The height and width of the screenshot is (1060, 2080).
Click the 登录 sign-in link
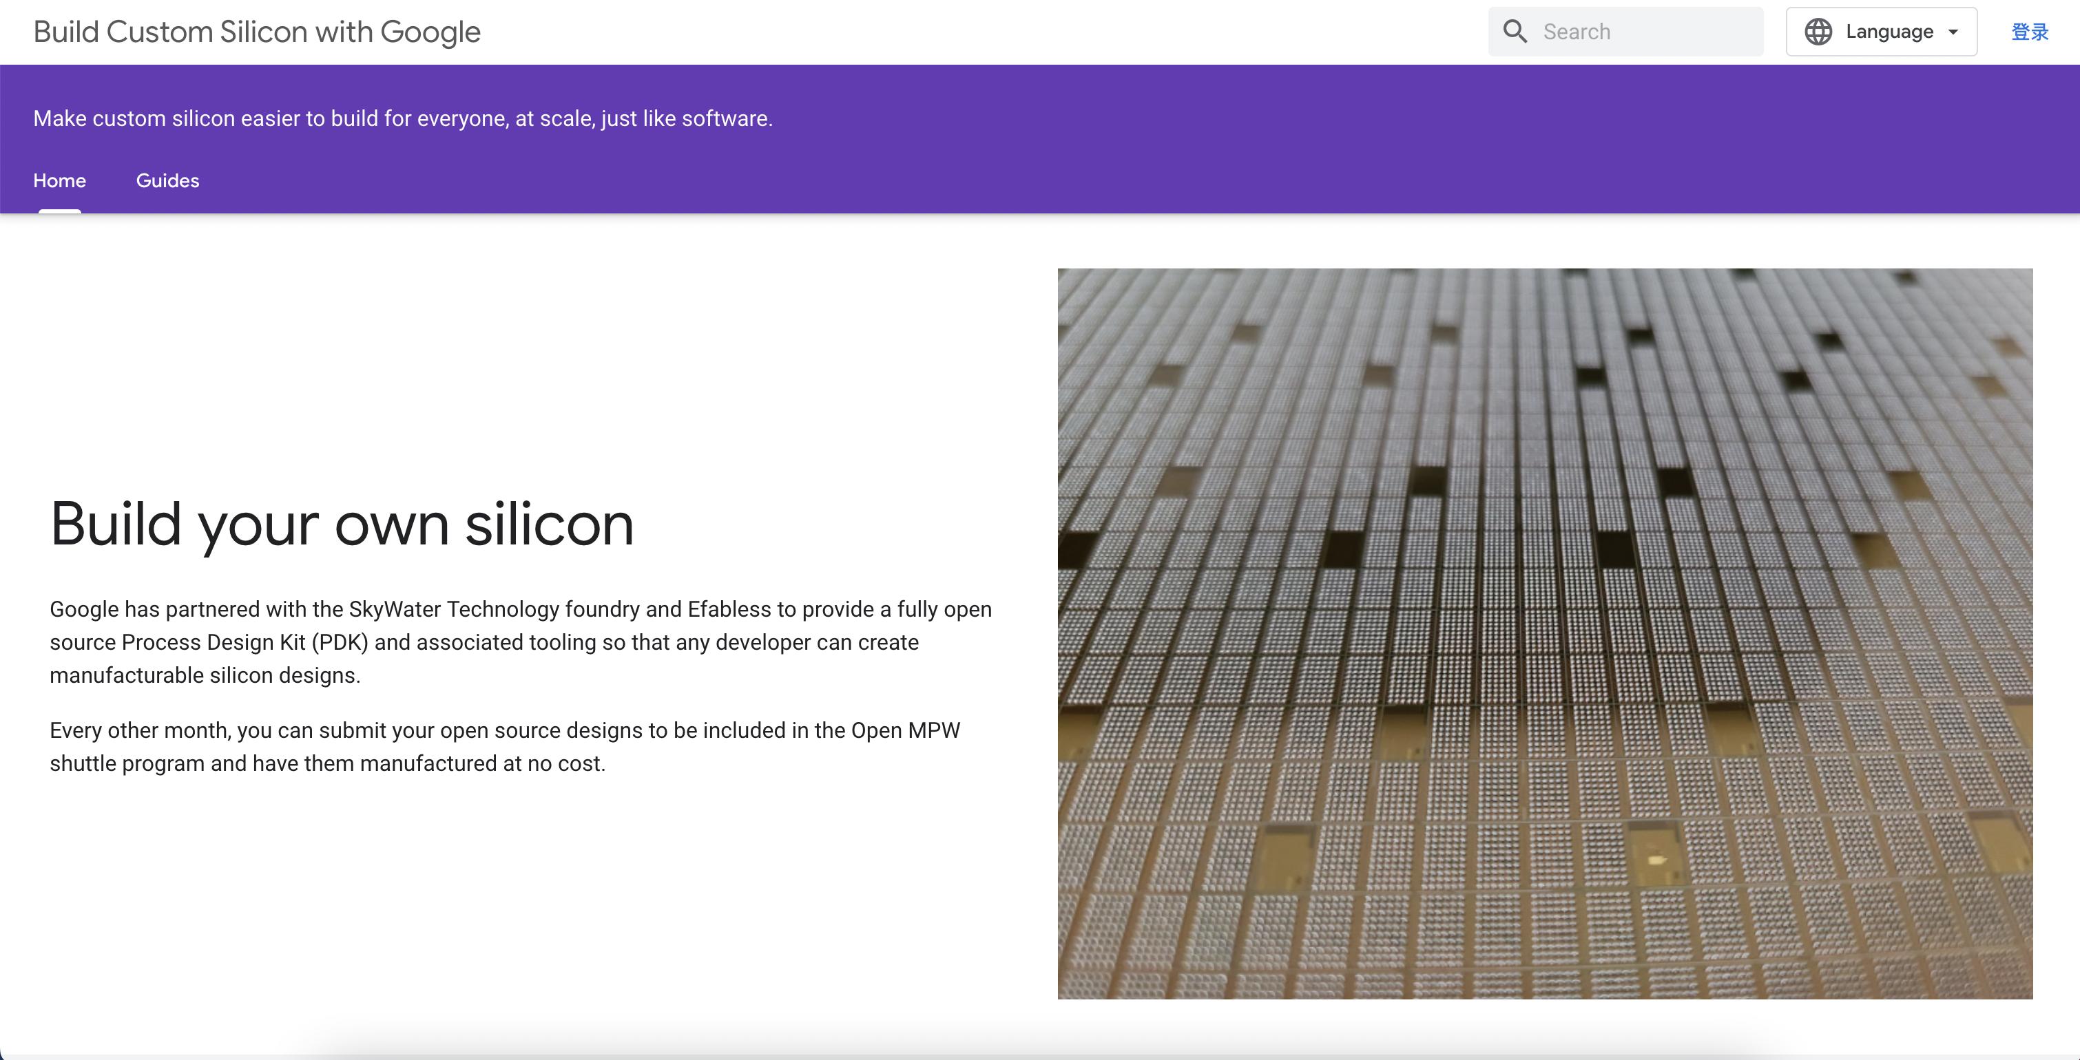(2029, 32)
